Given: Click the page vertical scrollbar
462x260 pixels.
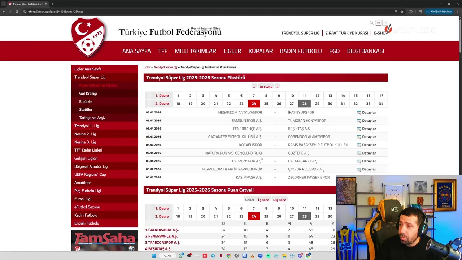Looking at the screenshot, I should [x=460, y=36].
